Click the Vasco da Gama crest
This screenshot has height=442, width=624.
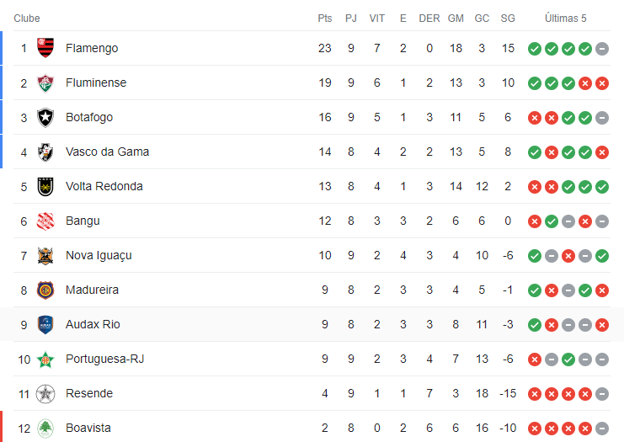[x=45, y=152]
